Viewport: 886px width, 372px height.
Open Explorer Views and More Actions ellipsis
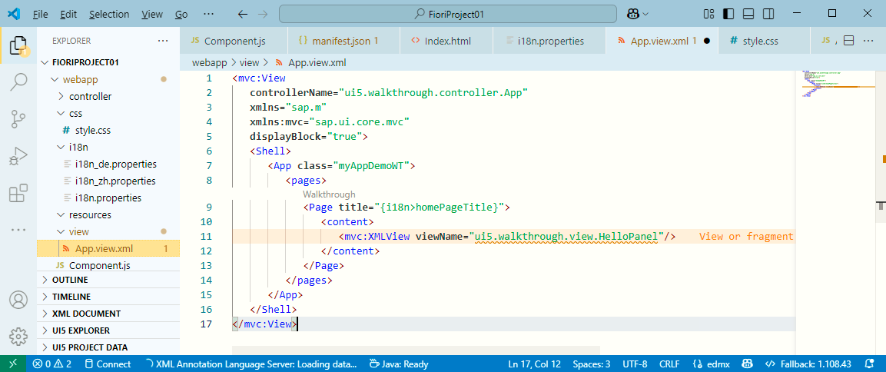coord(164,41)
